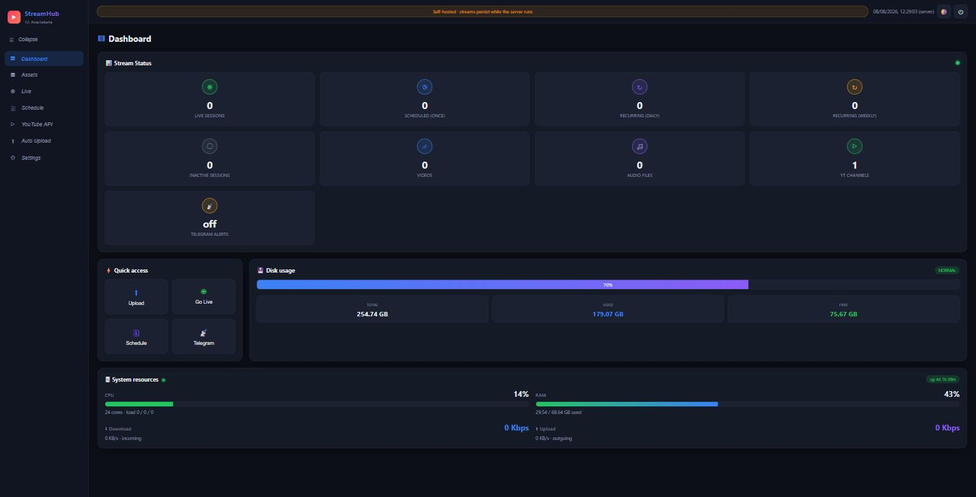The image size is (976, 497).
Task: Open the Schedule quick access button
Action: point(136,336)
